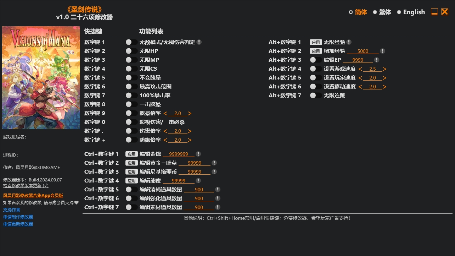Viewport: 455px width, 256px height.
Task: Click 应用 button for 增加经验
Action: [316, 51]
